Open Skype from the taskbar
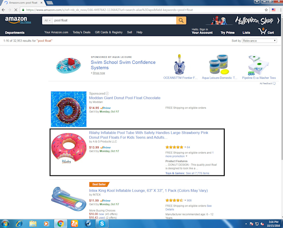 (102, 224)
